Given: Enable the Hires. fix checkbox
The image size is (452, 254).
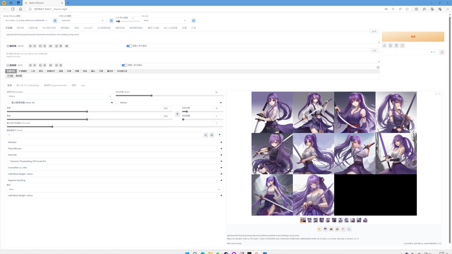Looking at the screenshot, I should (9, 103).
